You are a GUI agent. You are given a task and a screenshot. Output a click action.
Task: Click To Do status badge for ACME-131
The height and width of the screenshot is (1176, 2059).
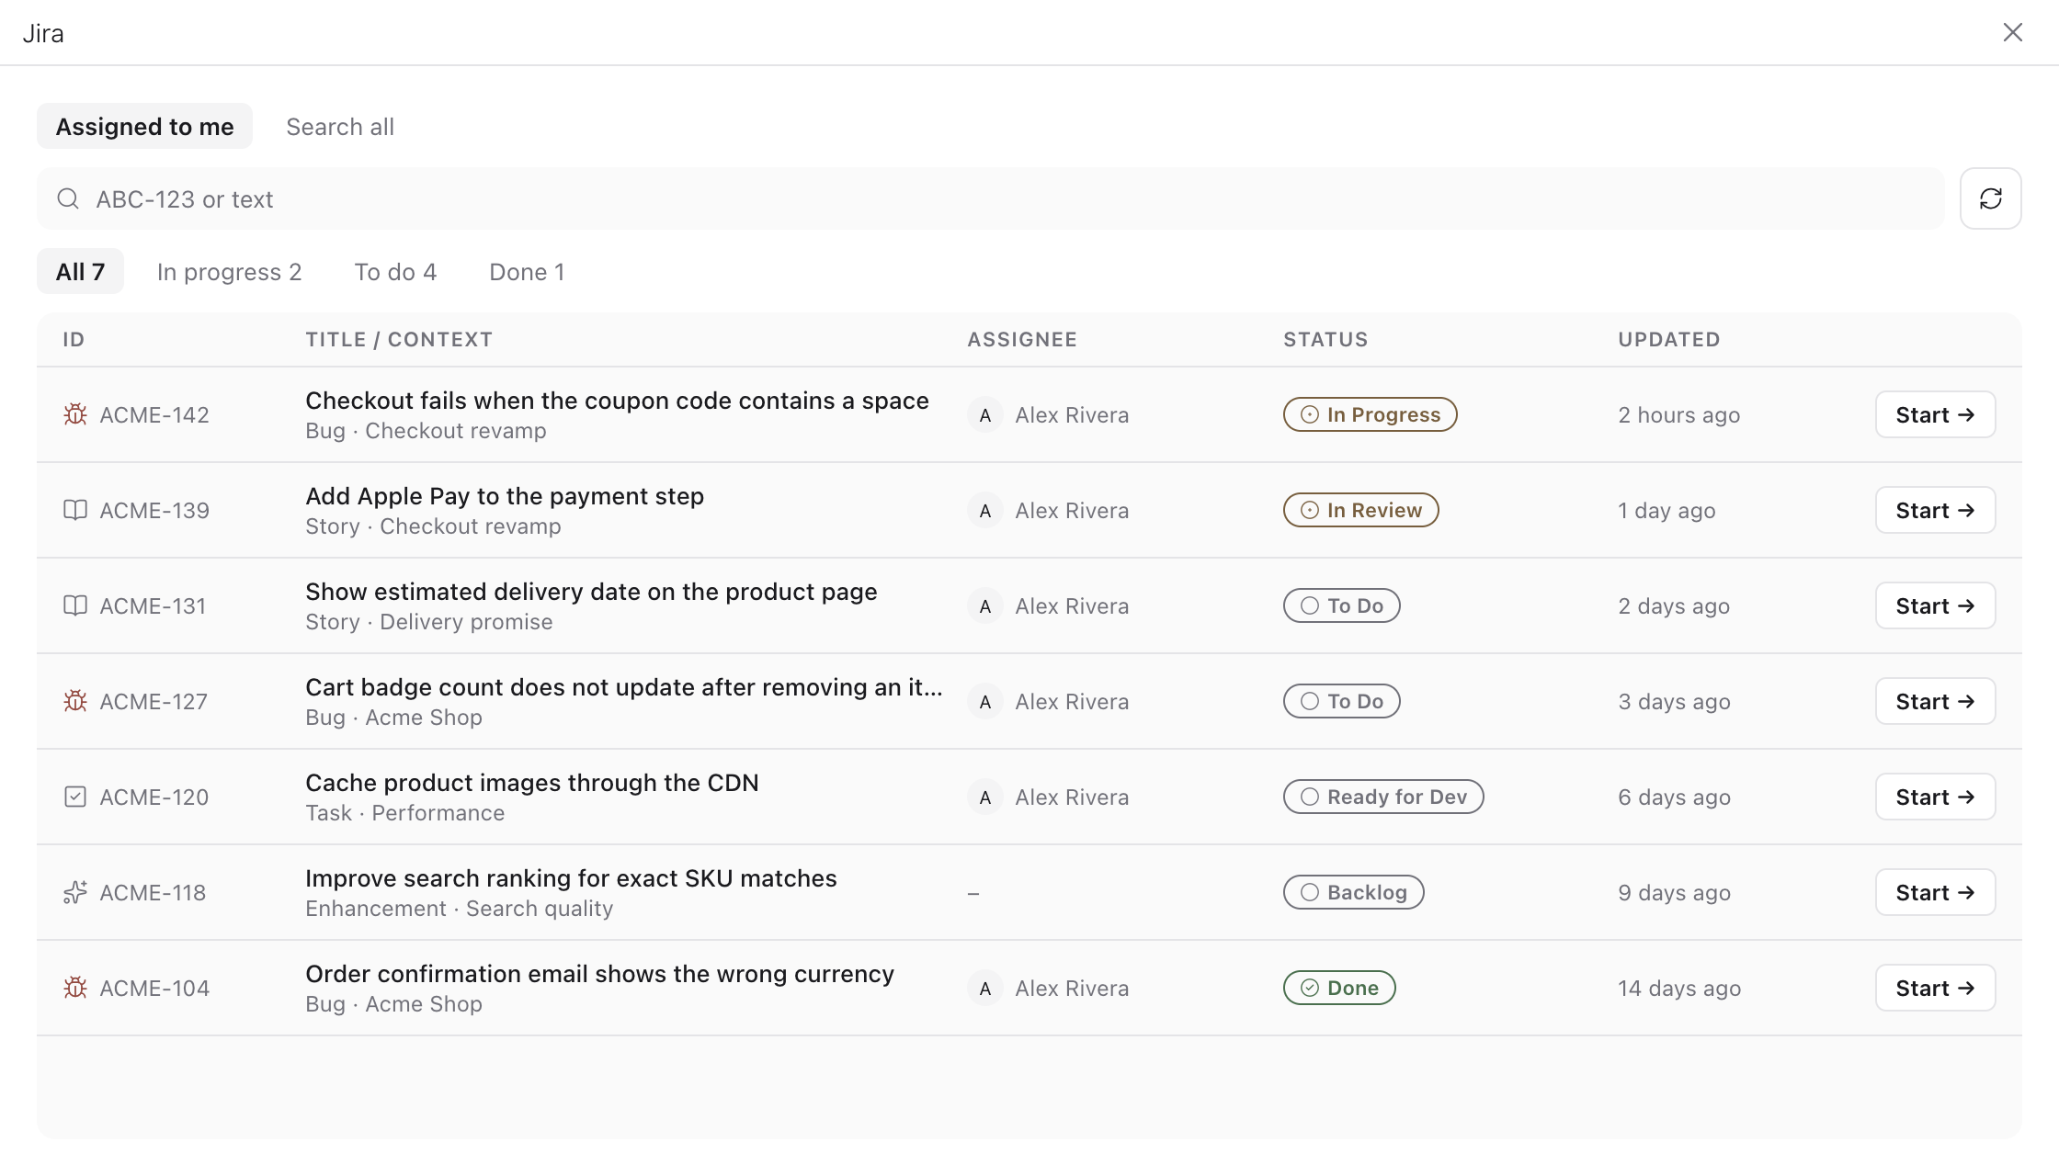pyautogui.click(x=1341, y=605)
